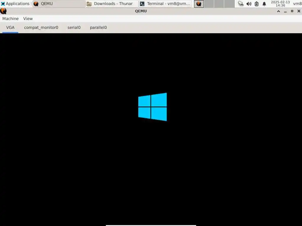
Task: Open the power manager battery icon
Action: pos(257,4)
